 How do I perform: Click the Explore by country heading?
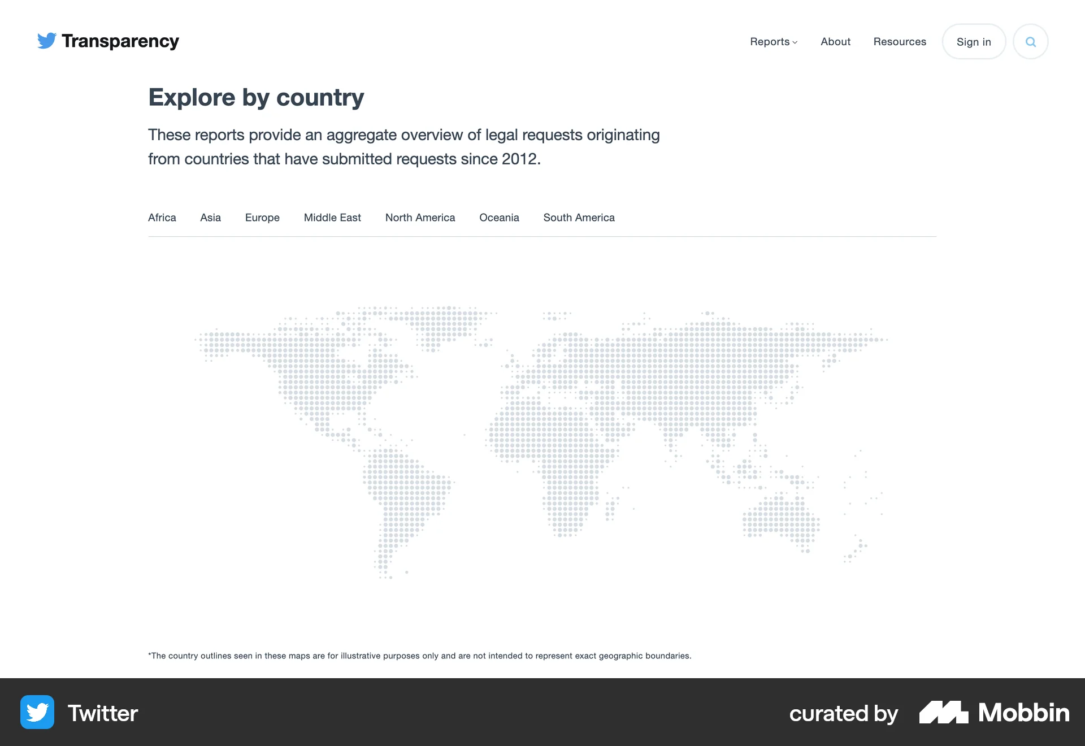point(256,97)
